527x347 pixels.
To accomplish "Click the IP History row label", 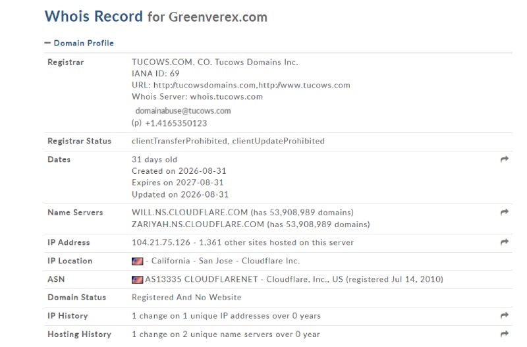I will [68, 316].
